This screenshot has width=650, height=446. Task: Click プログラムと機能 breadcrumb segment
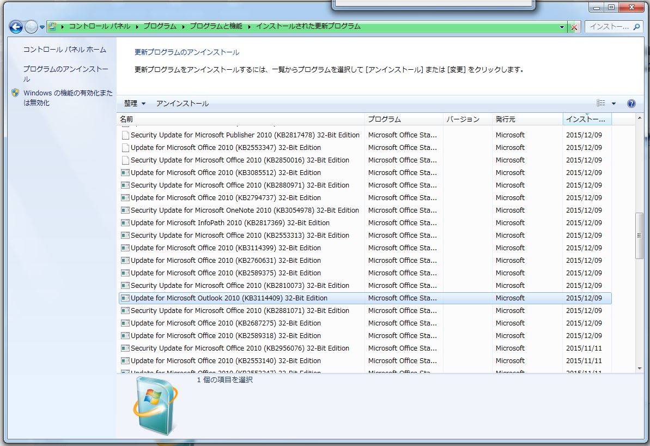click(216, 26)
